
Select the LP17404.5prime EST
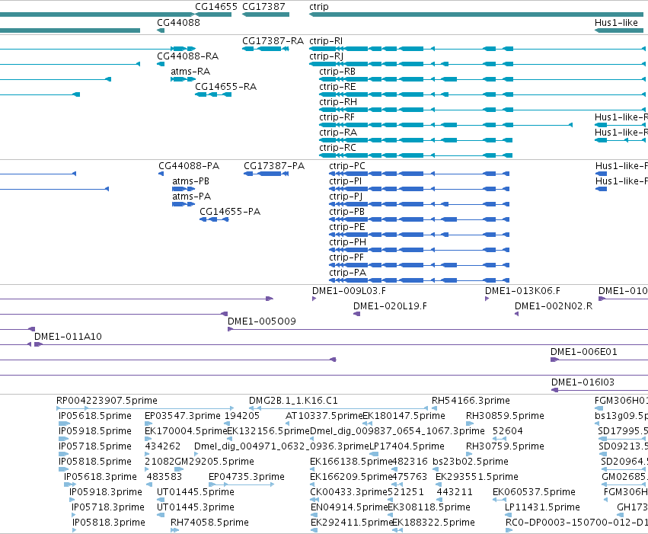coord(374,454)
